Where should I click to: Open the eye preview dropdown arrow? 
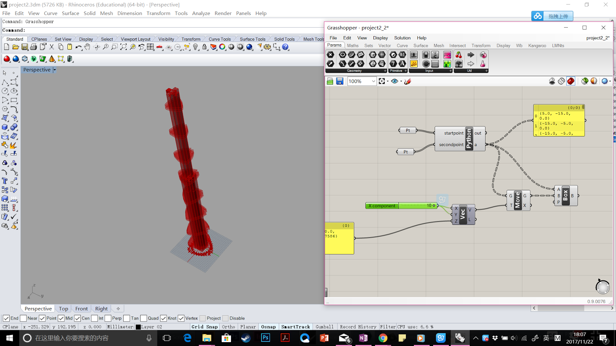pos(401,81)
